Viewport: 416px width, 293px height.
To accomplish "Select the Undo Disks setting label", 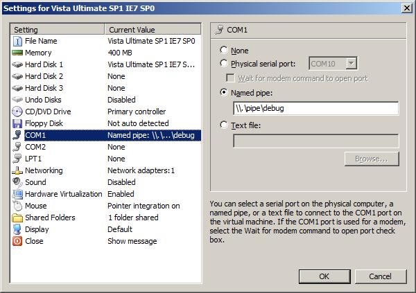I will point(43,100).
